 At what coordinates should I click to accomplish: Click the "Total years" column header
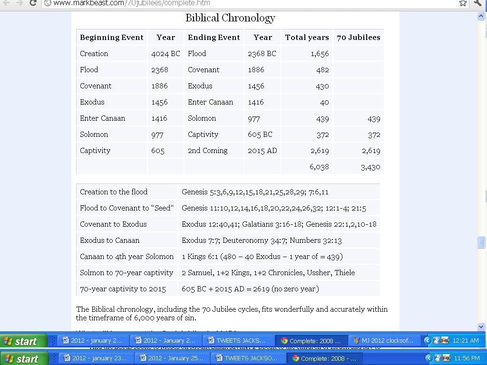307,37
